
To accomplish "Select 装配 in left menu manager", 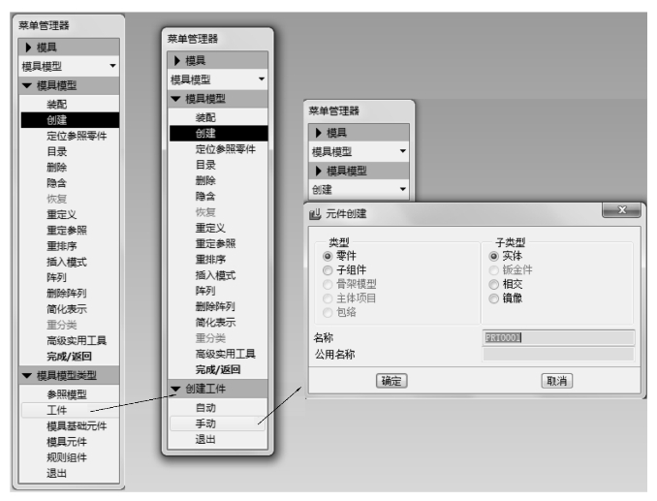I will coord(57,105).
